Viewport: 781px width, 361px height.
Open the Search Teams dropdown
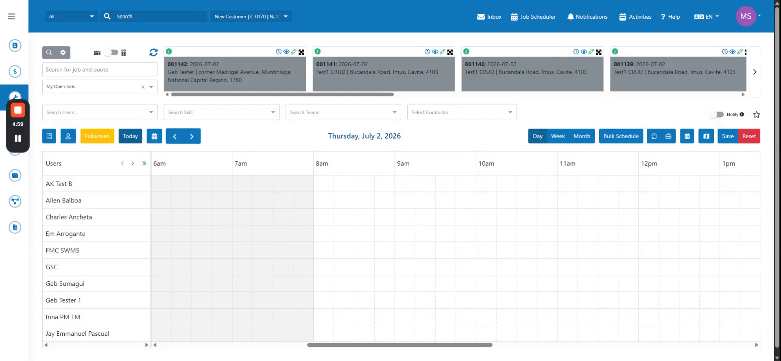tap(343, 112)
